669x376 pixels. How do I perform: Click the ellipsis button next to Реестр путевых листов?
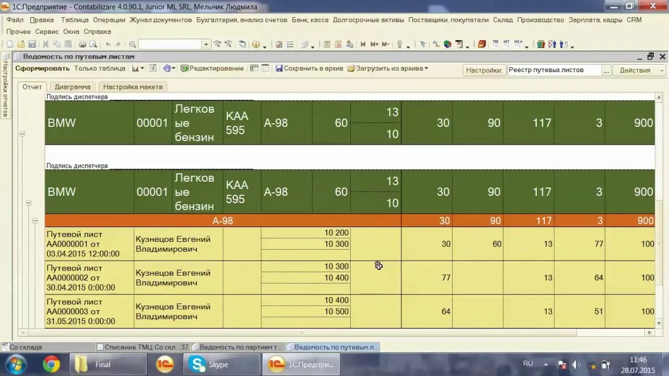tap(606, 70)
